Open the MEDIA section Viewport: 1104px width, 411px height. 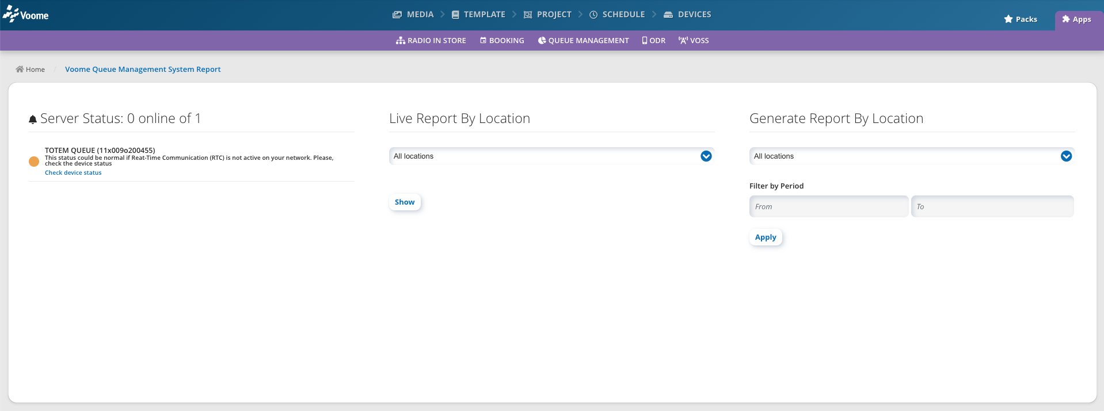413,14
